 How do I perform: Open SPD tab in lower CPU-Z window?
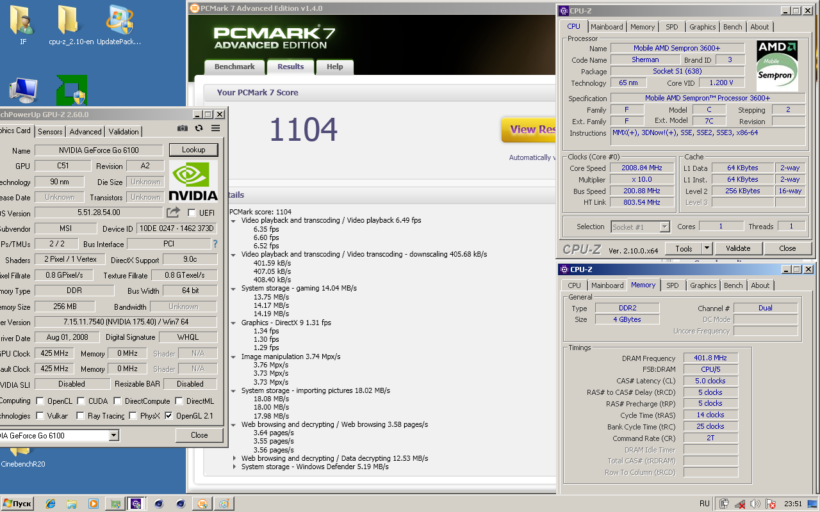click(x=672, y=285)
